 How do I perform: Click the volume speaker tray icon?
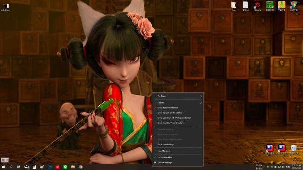pyautogui.click(x=283, y=167)
